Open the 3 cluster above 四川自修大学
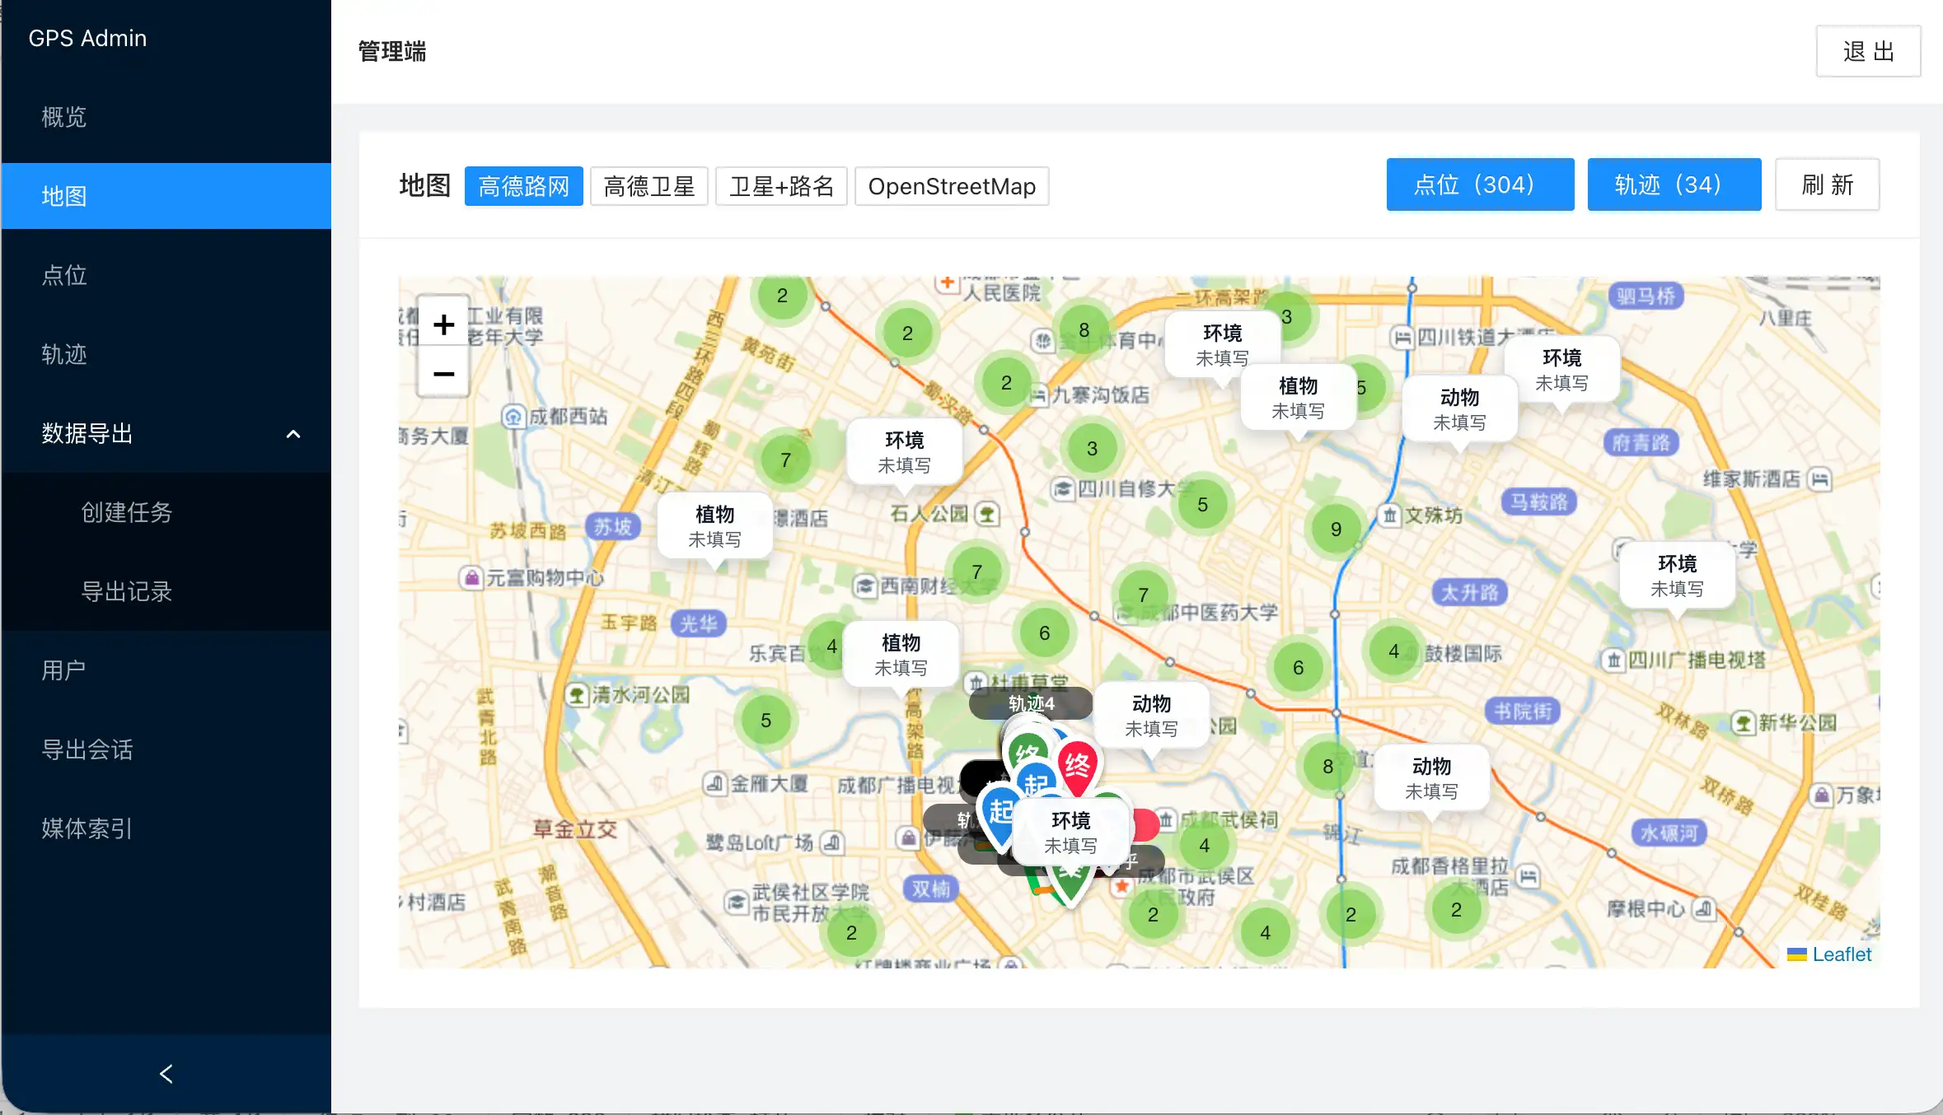The height and width of the screenshot is (1115, 1943). pyautogui.click(x=1092, y=448)
